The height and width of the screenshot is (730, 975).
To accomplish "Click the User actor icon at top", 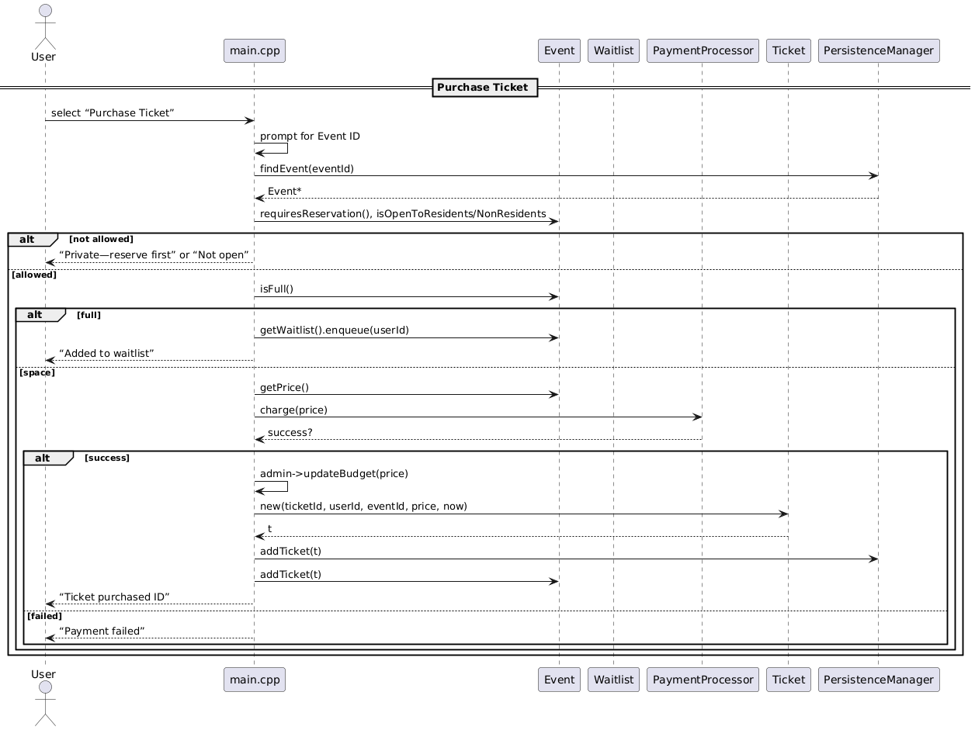I will coord(44,27).
